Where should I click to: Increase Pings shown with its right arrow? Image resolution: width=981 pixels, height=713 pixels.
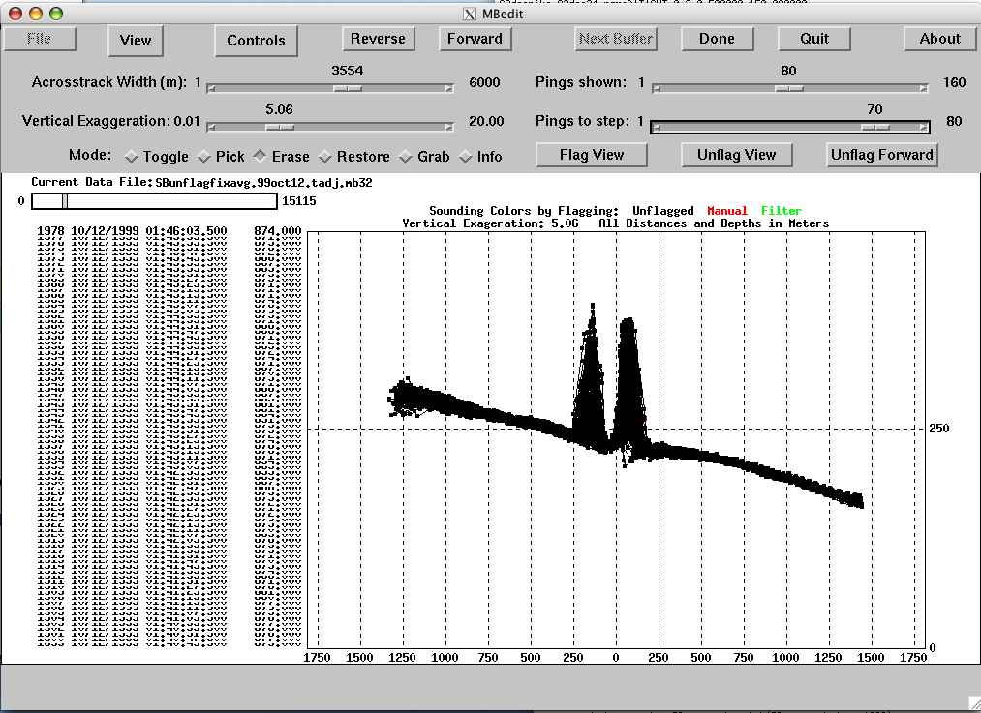pos(923,88)
